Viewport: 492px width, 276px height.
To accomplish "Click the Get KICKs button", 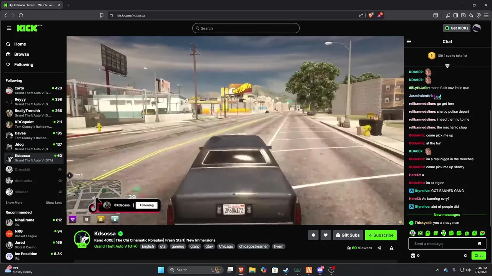I will [x=457, y=28].
